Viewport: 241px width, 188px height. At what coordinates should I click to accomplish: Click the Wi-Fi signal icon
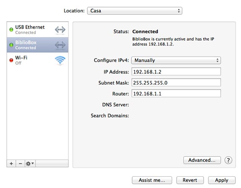point(60,60)
